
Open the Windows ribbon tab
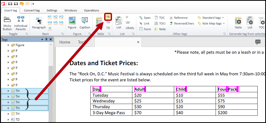[x=70, y=10]
